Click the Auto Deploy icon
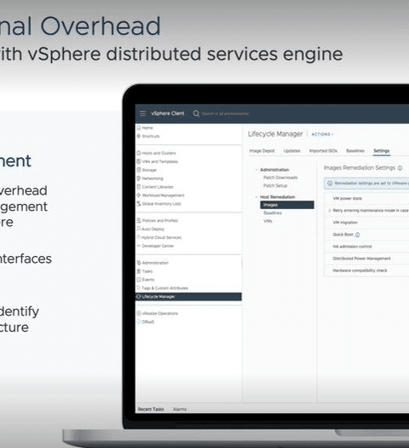This screenshot has height=448, width=409. (139, 229)
